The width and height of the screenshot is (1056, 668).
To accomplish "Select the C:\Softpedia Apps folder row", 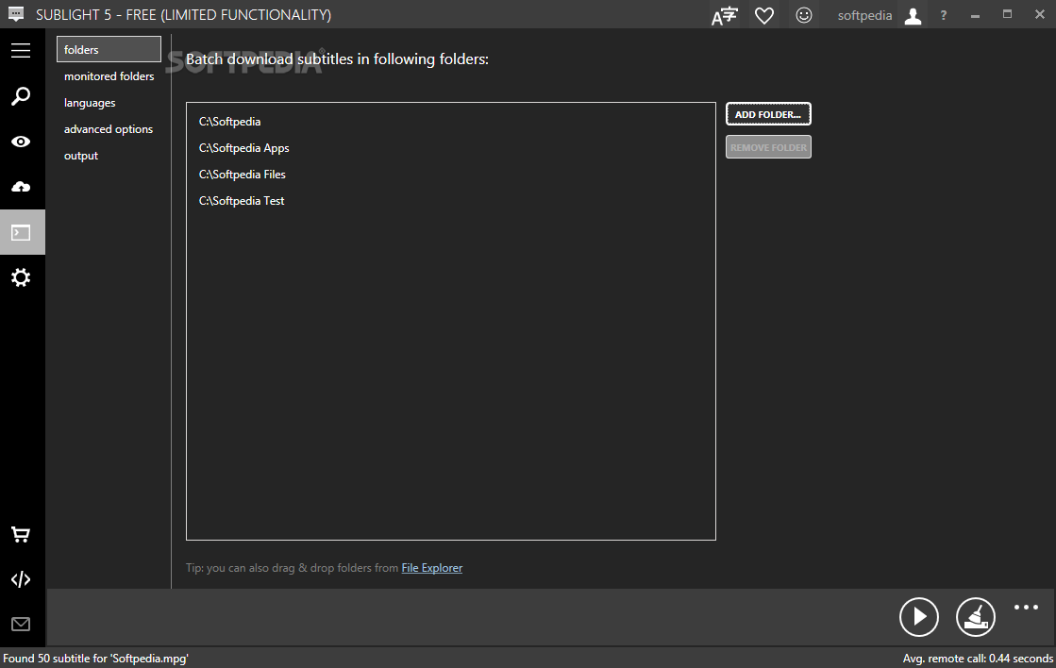I will (x=450, y=147).
